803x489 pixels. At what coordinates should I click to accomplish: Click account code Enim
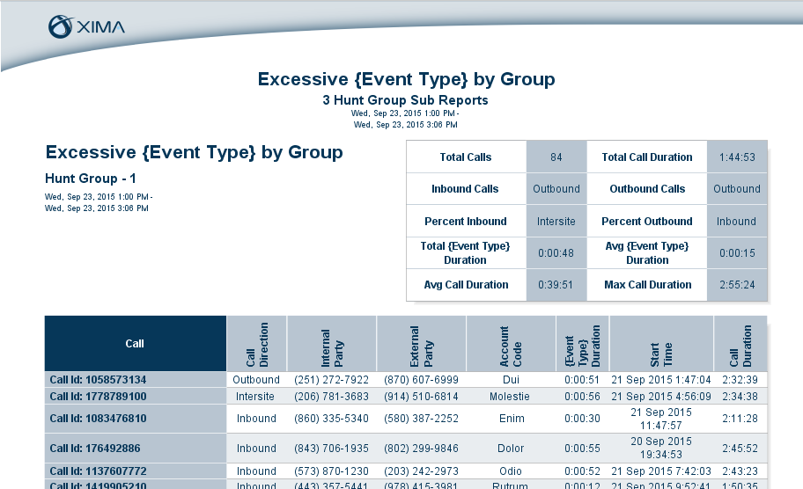click(x=512, y=419)
